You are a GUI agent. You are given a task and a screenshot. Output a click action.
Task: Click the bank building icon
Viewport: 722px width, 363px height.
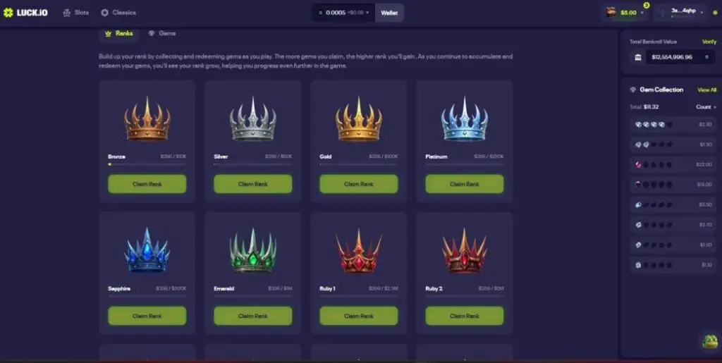click(637, 57)
